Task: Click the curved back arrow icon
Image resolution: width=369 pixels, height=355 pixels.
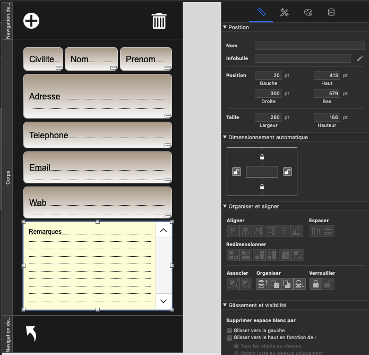Action: 31,334
